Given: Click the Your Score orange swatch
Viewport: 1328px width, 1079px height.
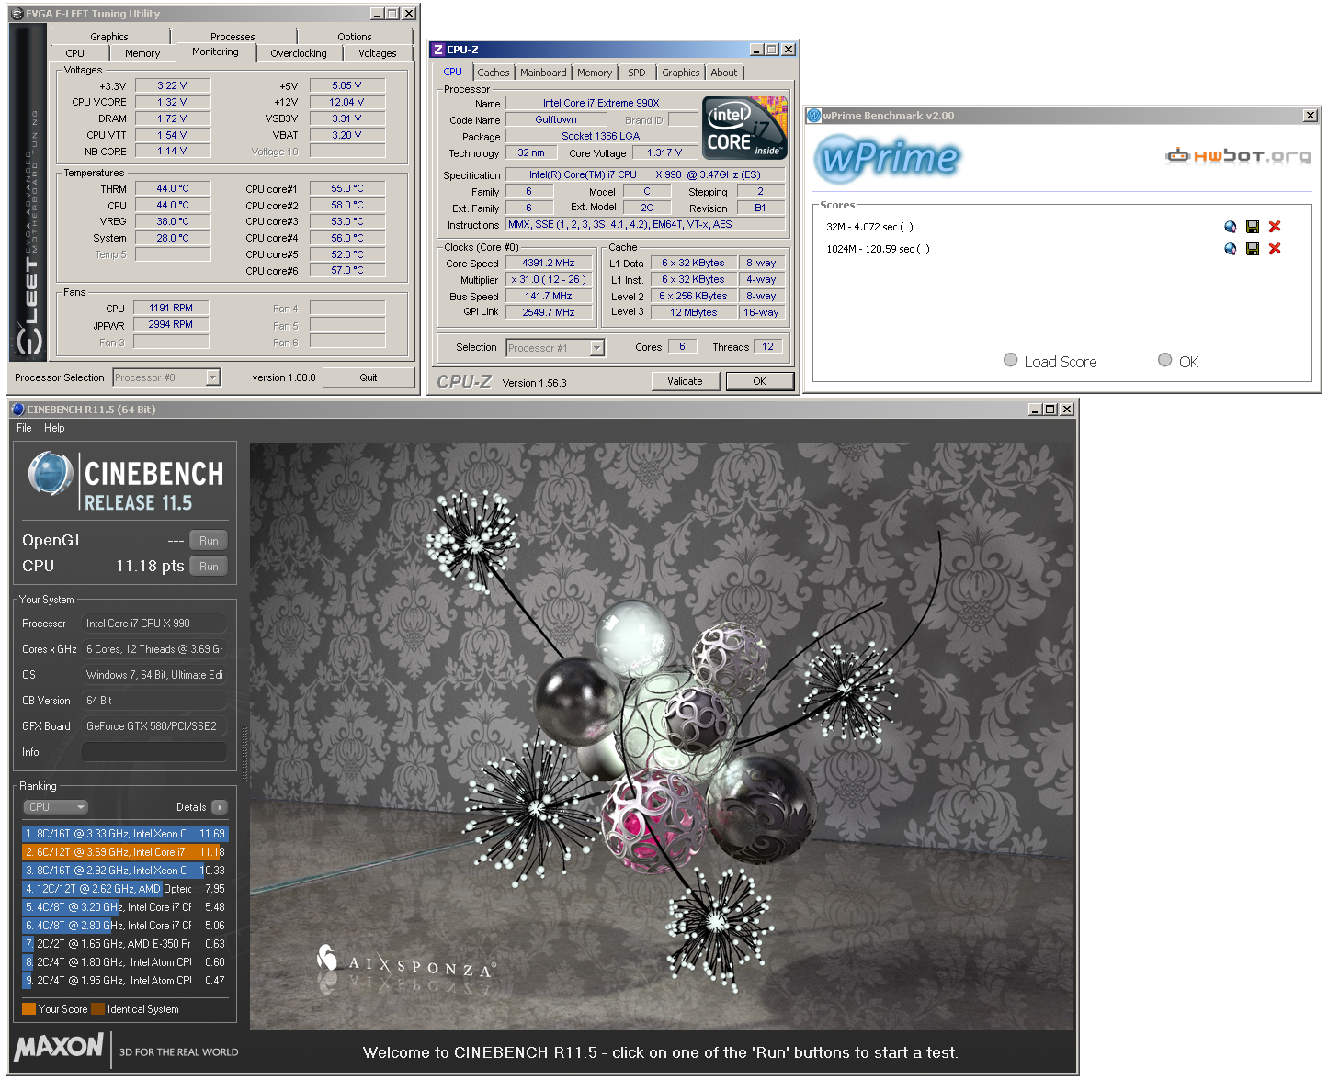Looking at the screenshot, I should coord(28,1009).
